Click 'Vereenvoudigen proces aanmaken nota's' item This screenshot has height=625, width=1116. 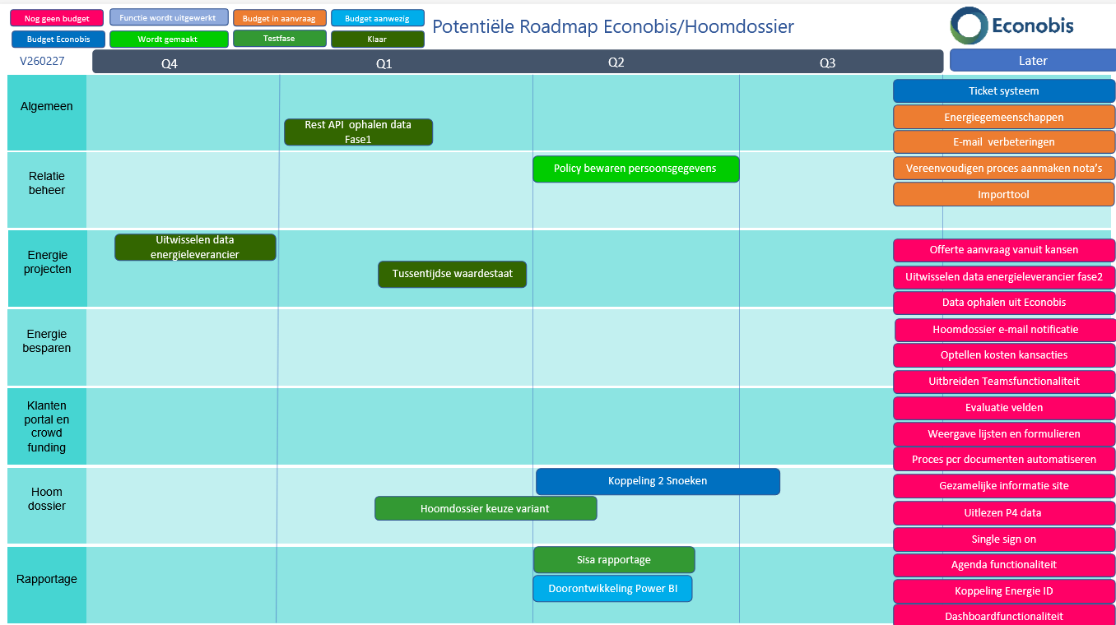click(1004, 169)
